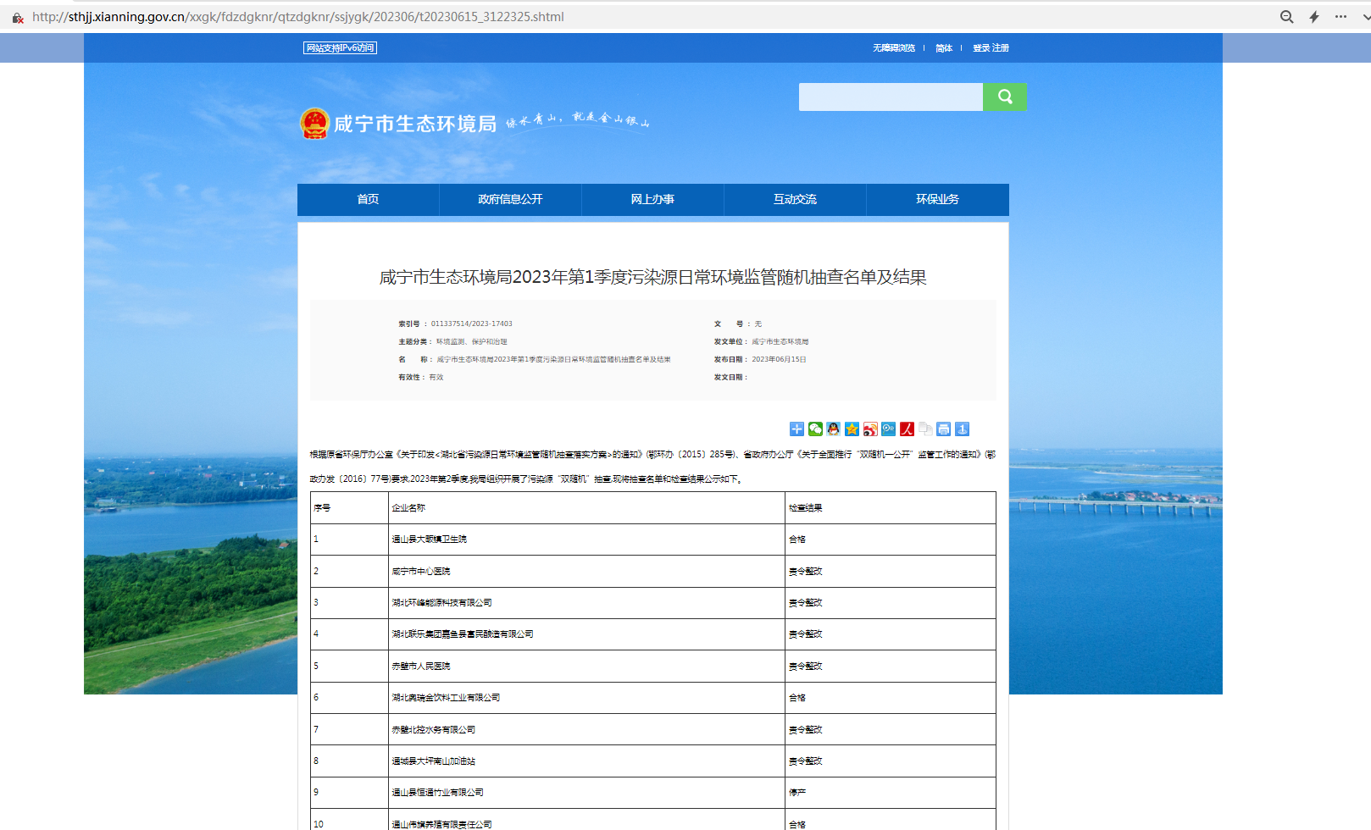1371x830 pixels.
Task: Share to Sina Weibo icon
Action: pyautogui.click(x=870, y=429)
